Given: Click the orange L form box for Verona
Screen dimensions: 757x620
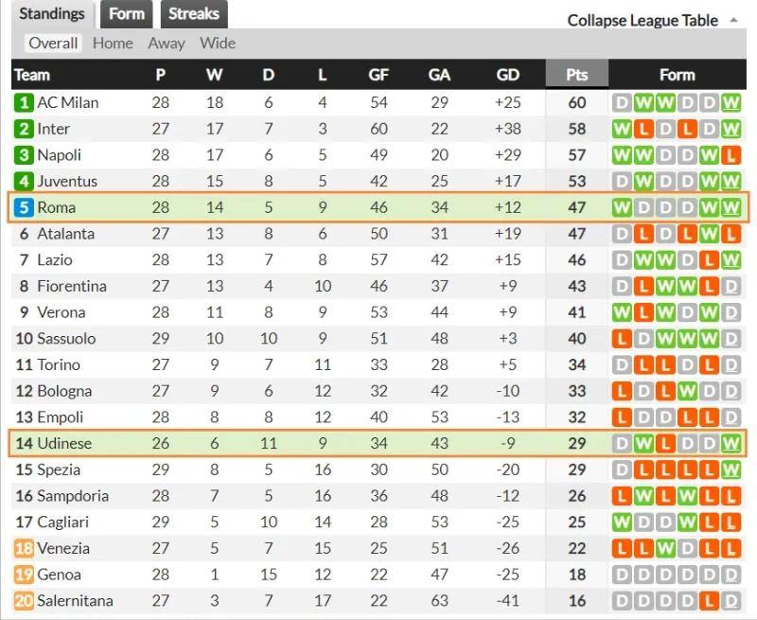Looking at the screenshot, I should (643, 312).
